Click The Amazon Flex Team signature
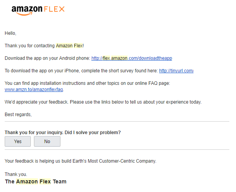This screenshot has width=236, height=192. [35, 181]
